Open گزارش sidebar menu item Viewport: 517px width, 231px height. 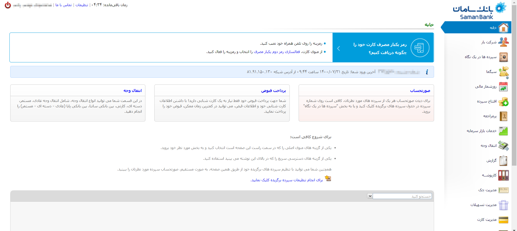pyautogui.click(x=491, y=161)
